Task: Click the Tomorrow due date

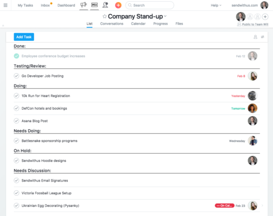Action: pos(238,109)
